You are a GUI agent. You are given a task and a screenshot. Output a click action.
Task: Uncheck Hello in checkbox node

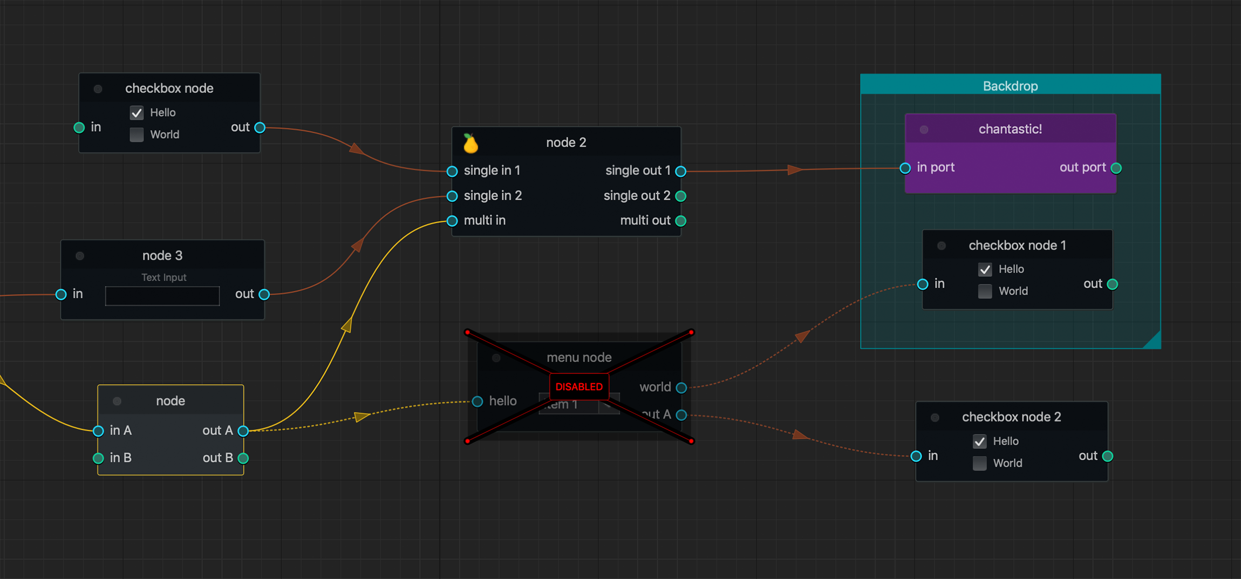pos(137,113)
